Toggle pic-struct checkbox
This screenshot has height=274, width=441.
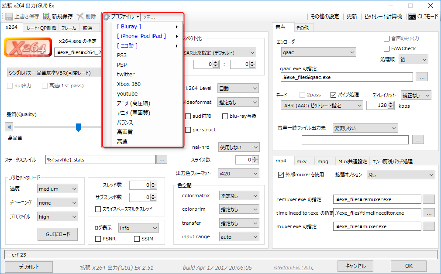tap(188, 130)
